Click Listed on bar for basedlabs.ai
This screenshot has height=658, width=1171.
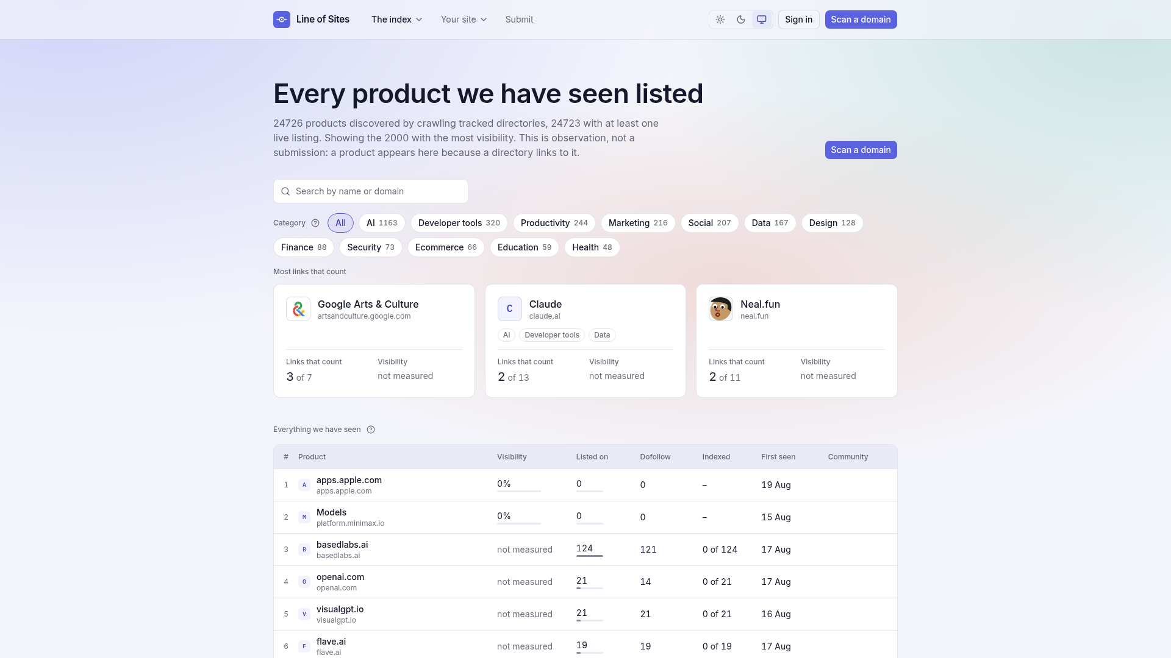590,556
